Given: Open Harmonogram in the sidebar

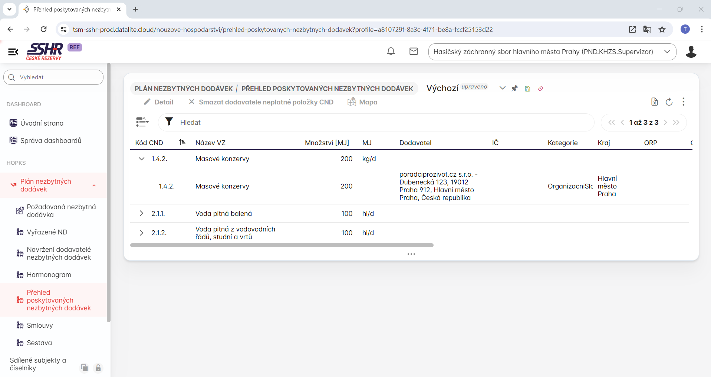Looking at the screenshot, I should pyautogui.click(x=49, y=275).
